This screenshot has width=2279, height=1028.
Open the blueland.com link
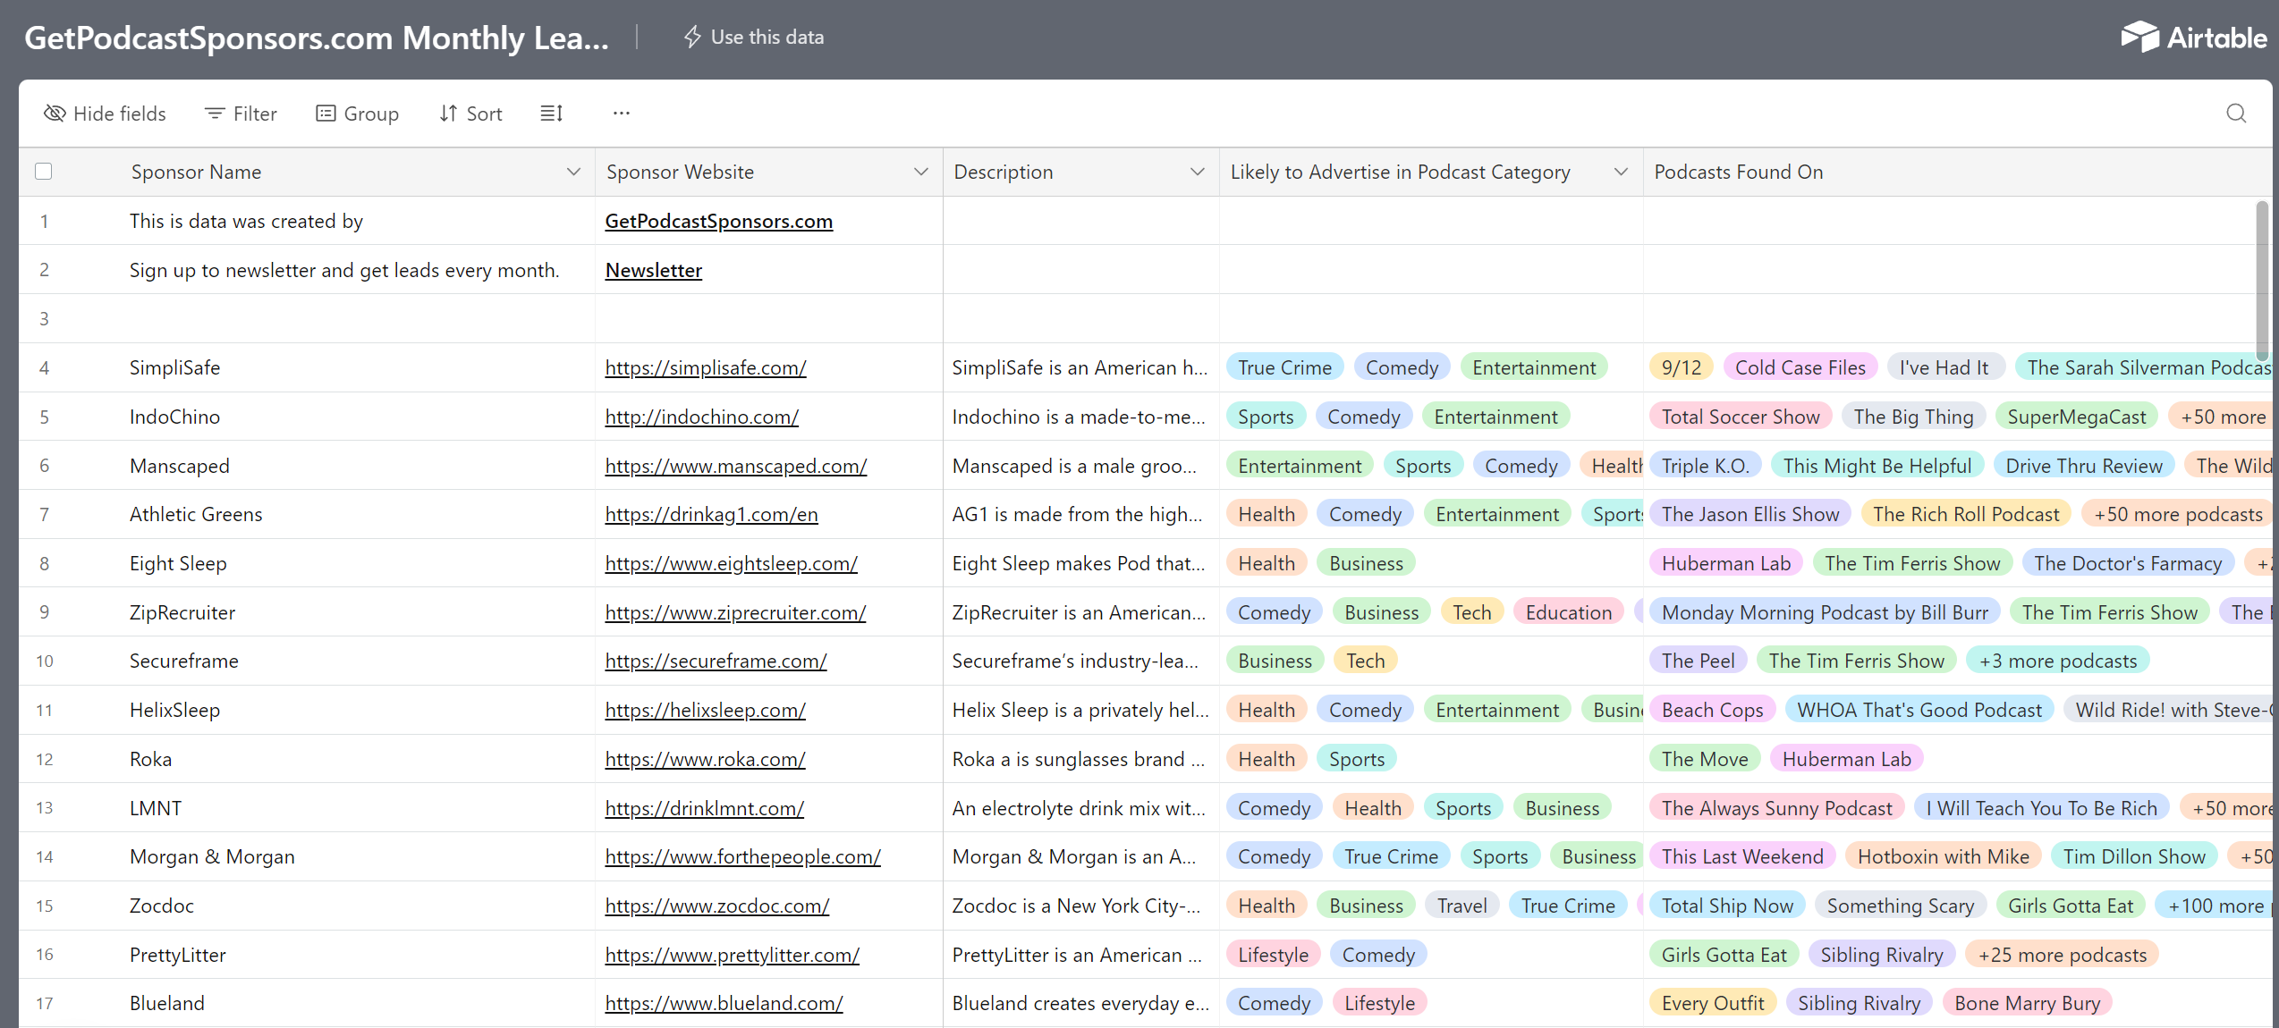[724, 1003]
